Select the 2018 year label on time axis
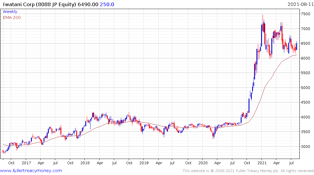This screenshot has height=175, width=314. (x=85, y=163)
